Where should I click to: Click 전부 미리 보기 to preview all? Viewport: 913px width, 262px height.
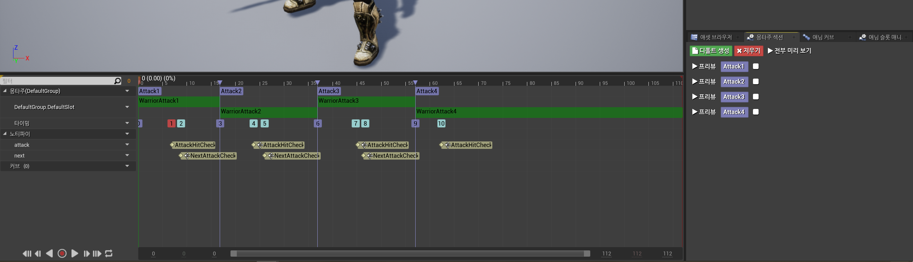[x=789, y=51]
